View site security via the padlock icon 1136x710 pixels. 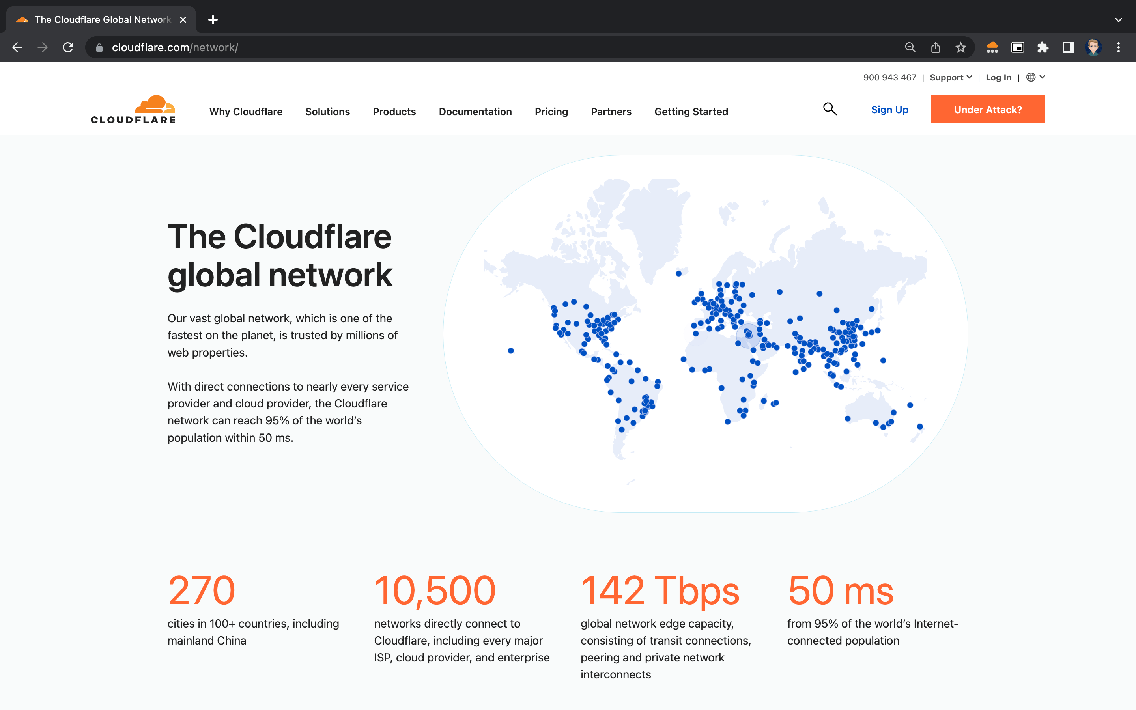tap(99, 47)
